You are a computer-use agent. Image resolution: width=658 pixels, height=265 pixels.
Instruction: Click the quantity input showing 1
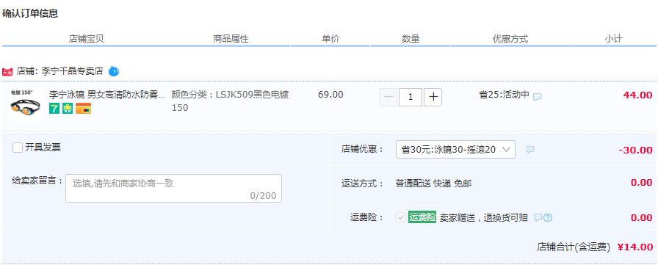[x=411, y=98]
